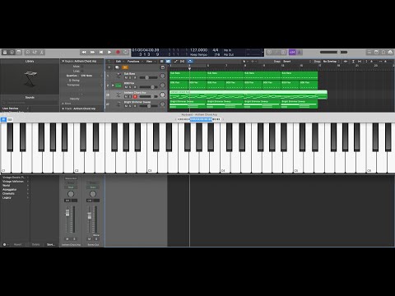Click the waveform zoom button
This screenshot has height=296, width=395.
[346, 62]
